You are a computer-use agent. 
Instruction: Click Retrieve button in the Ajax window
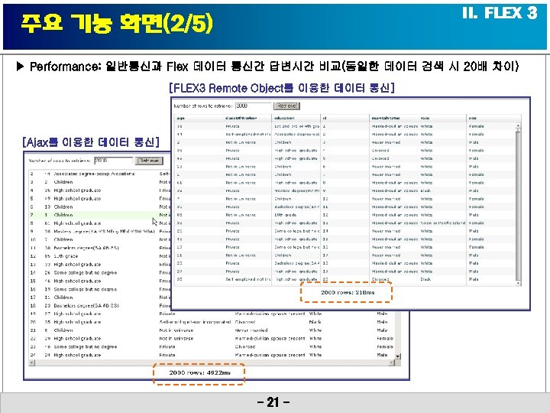[x=150, y=161]
